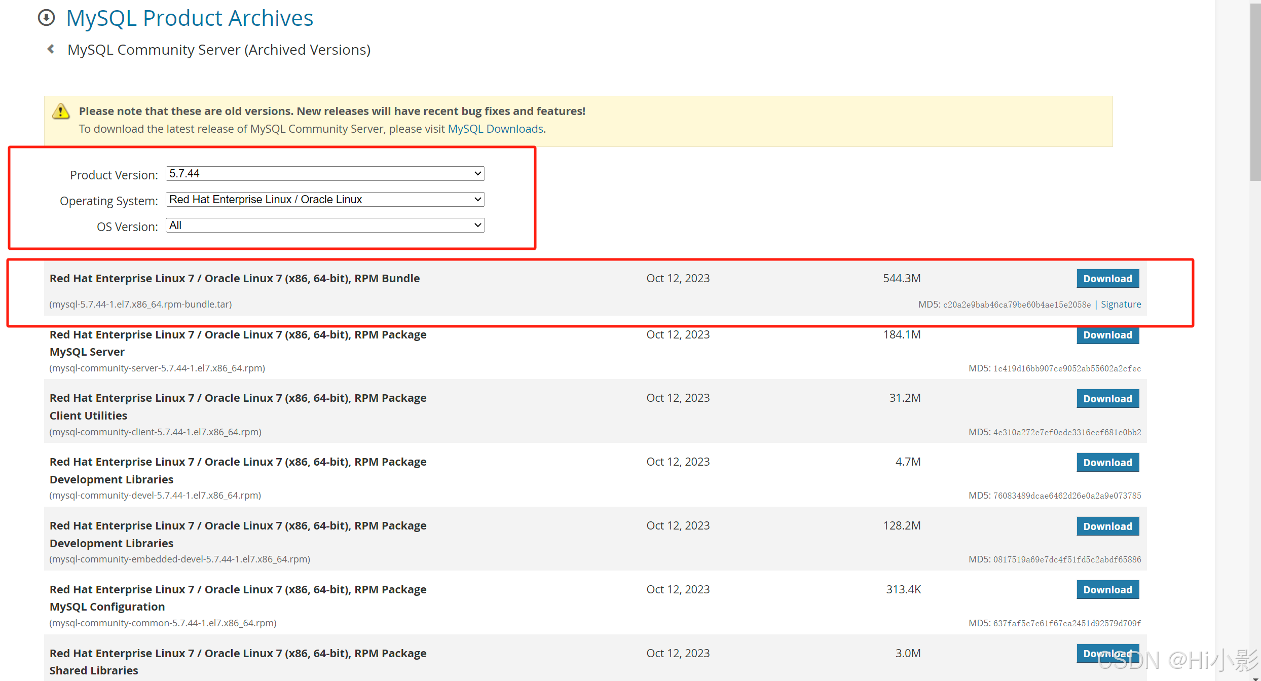
Task: Open the OS Version All dropdown
Action: point(325,225)
